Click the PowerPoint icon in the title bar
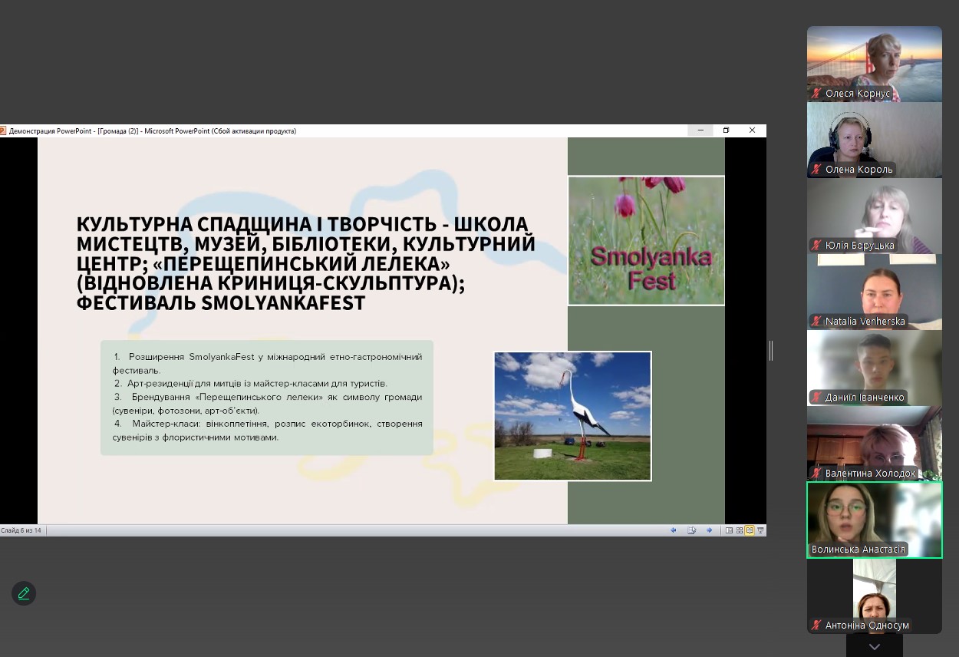This screenshot has height=657, width=959. [2, 130]
